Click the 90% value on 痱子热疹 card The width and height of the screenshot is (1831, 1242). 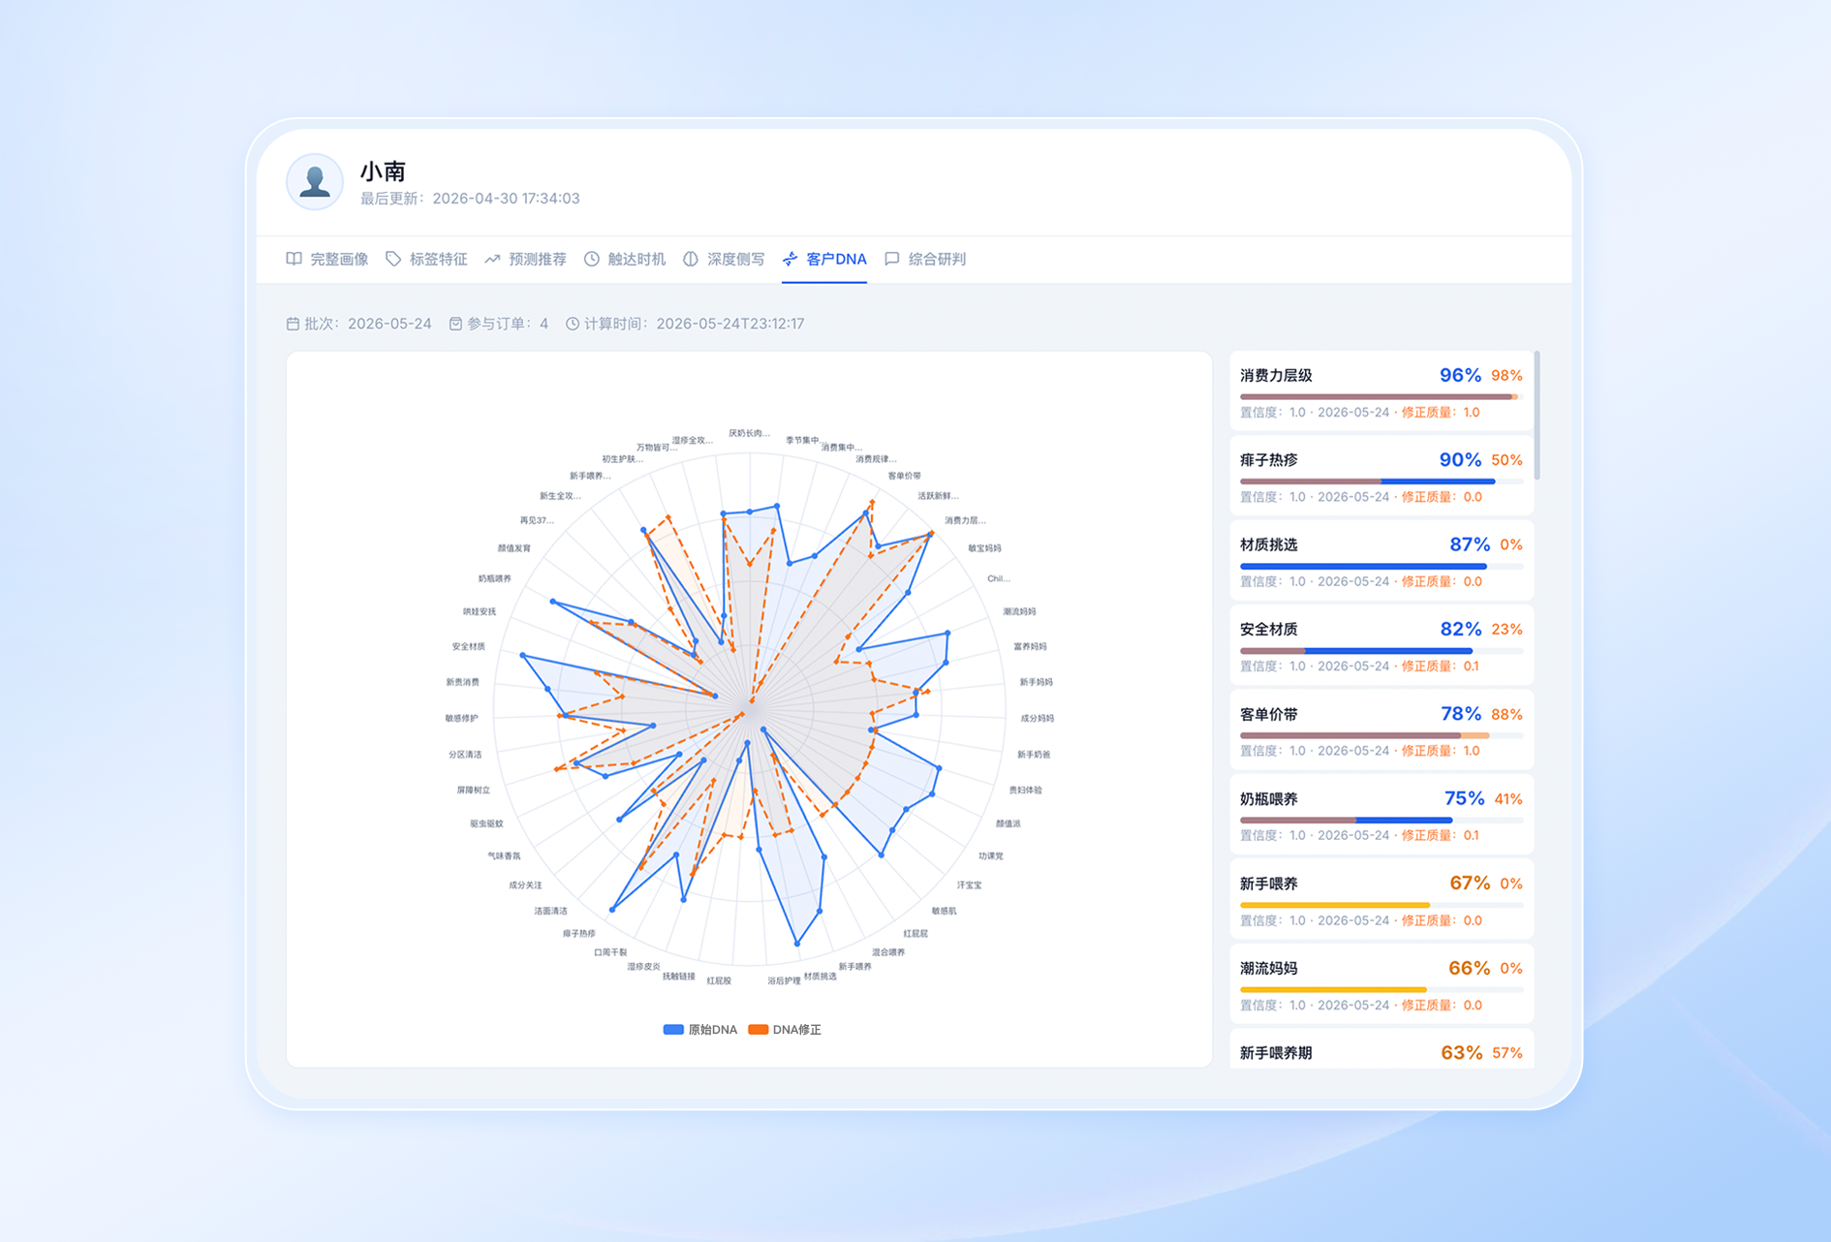(1460, 459)
